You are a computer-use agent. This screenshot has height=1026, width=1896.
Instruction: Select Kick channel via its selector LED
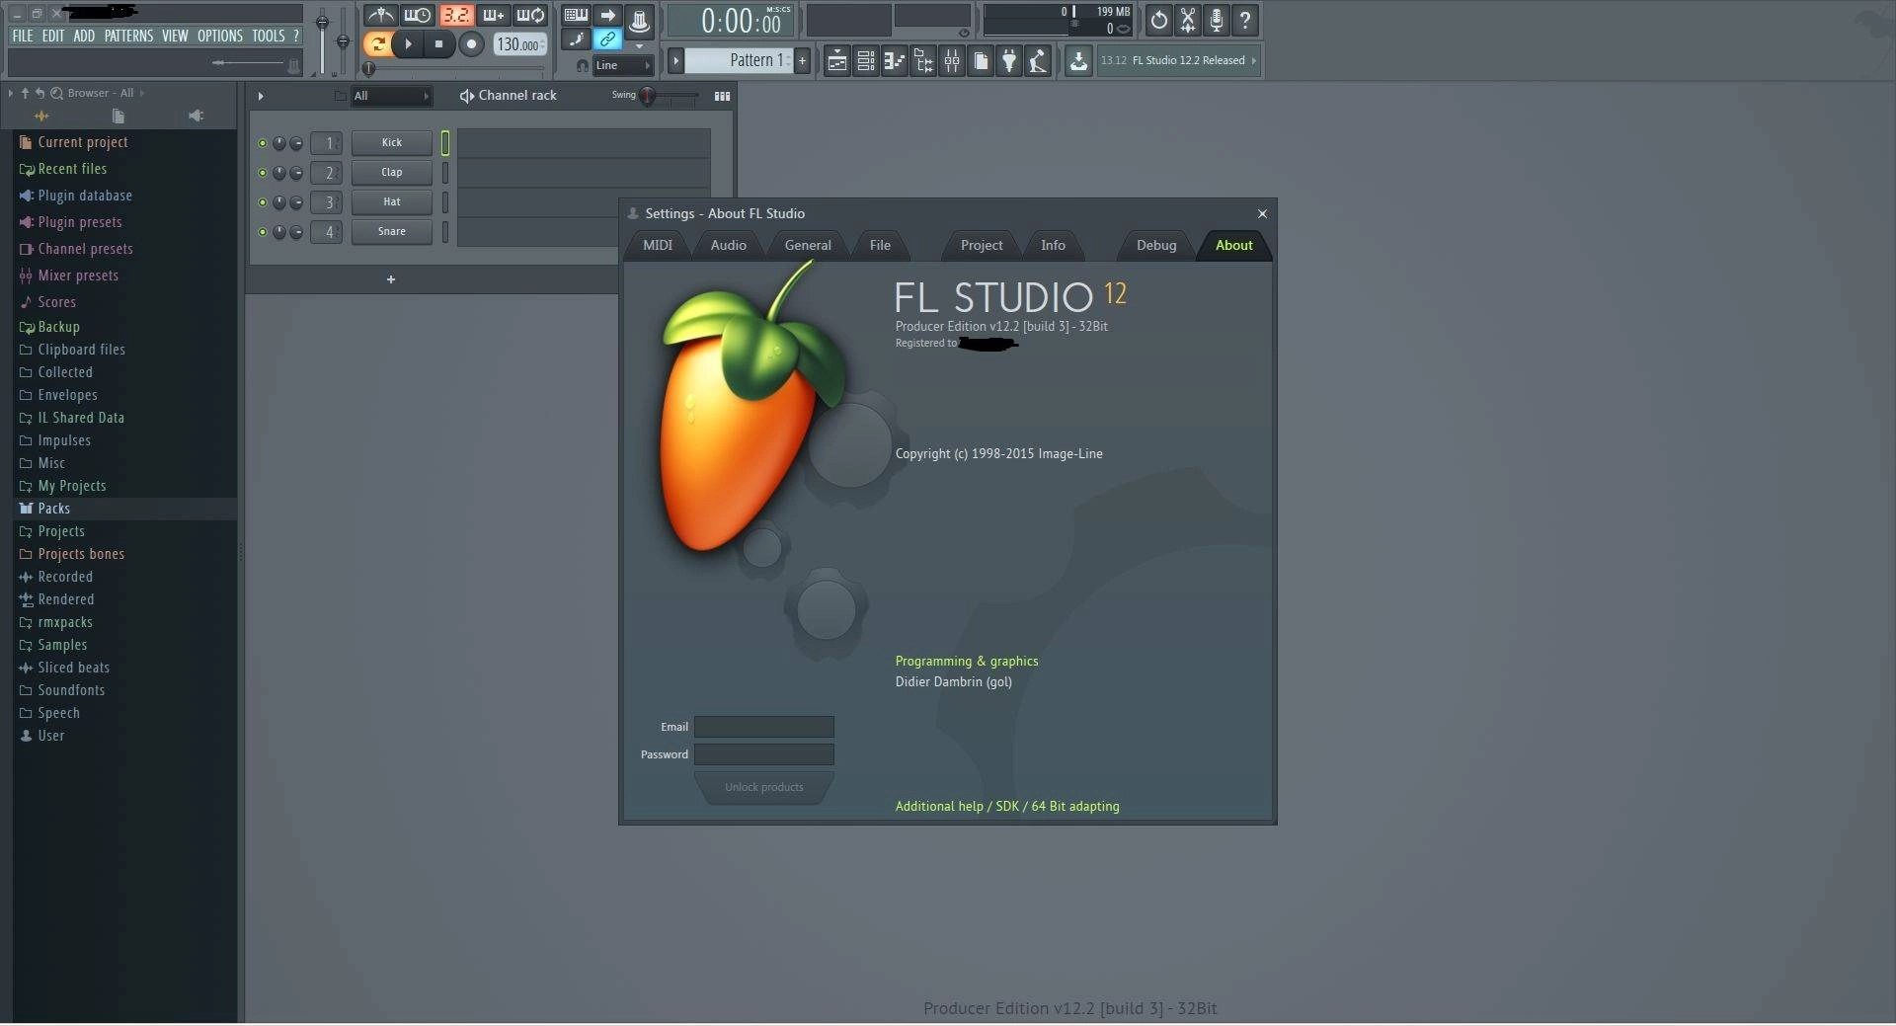click(445, 143)
